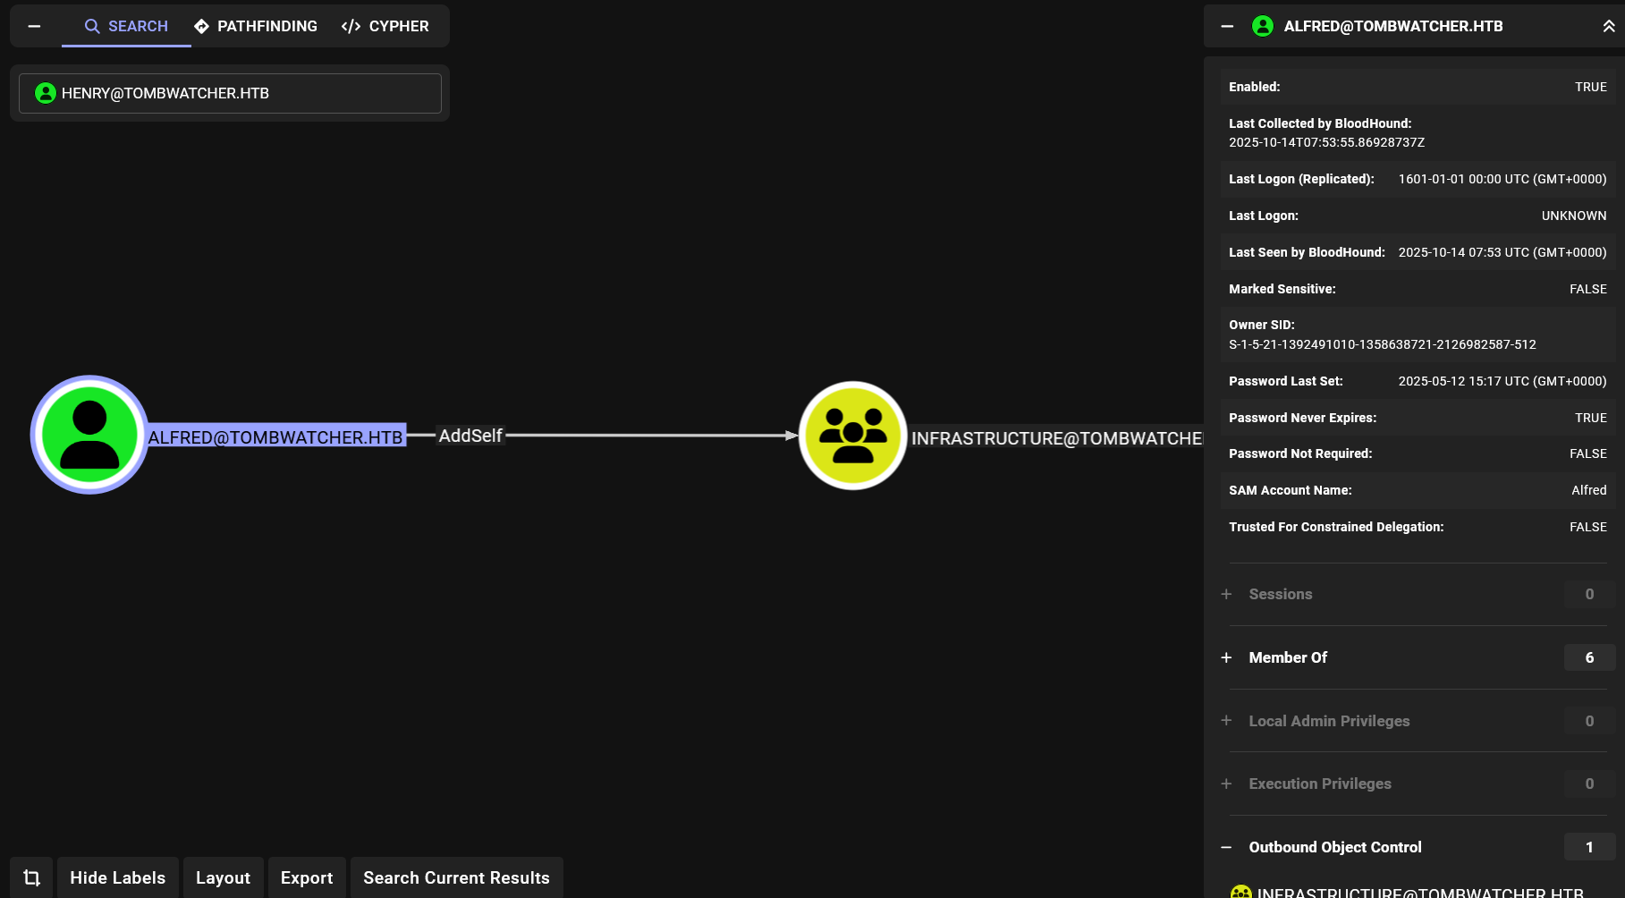Click the user icon in the search field
Viewport: 1625px width, 898px height.
(x=45, y=93)
